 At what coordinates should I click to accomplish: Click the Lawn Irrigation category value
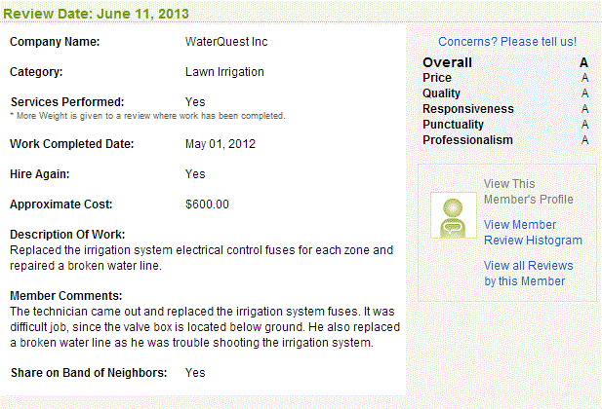224,72
